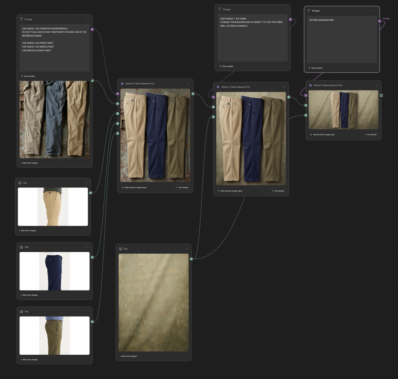Click the output port of the olive pants File node
The image size is (398, 379).
92,322
